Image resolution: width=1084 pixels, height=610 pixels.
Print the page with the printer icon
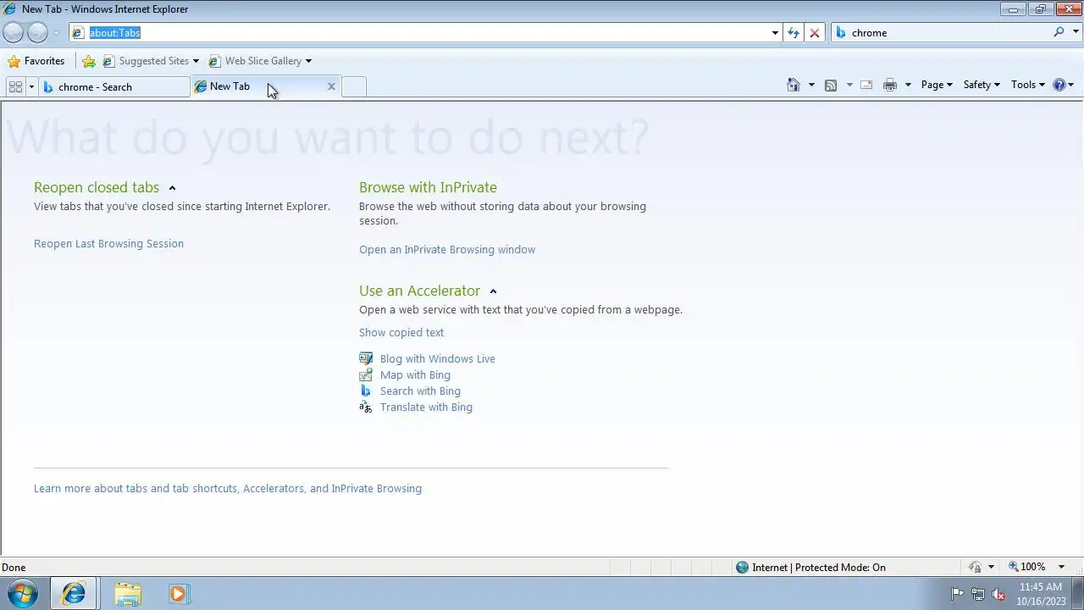(890, 85)
